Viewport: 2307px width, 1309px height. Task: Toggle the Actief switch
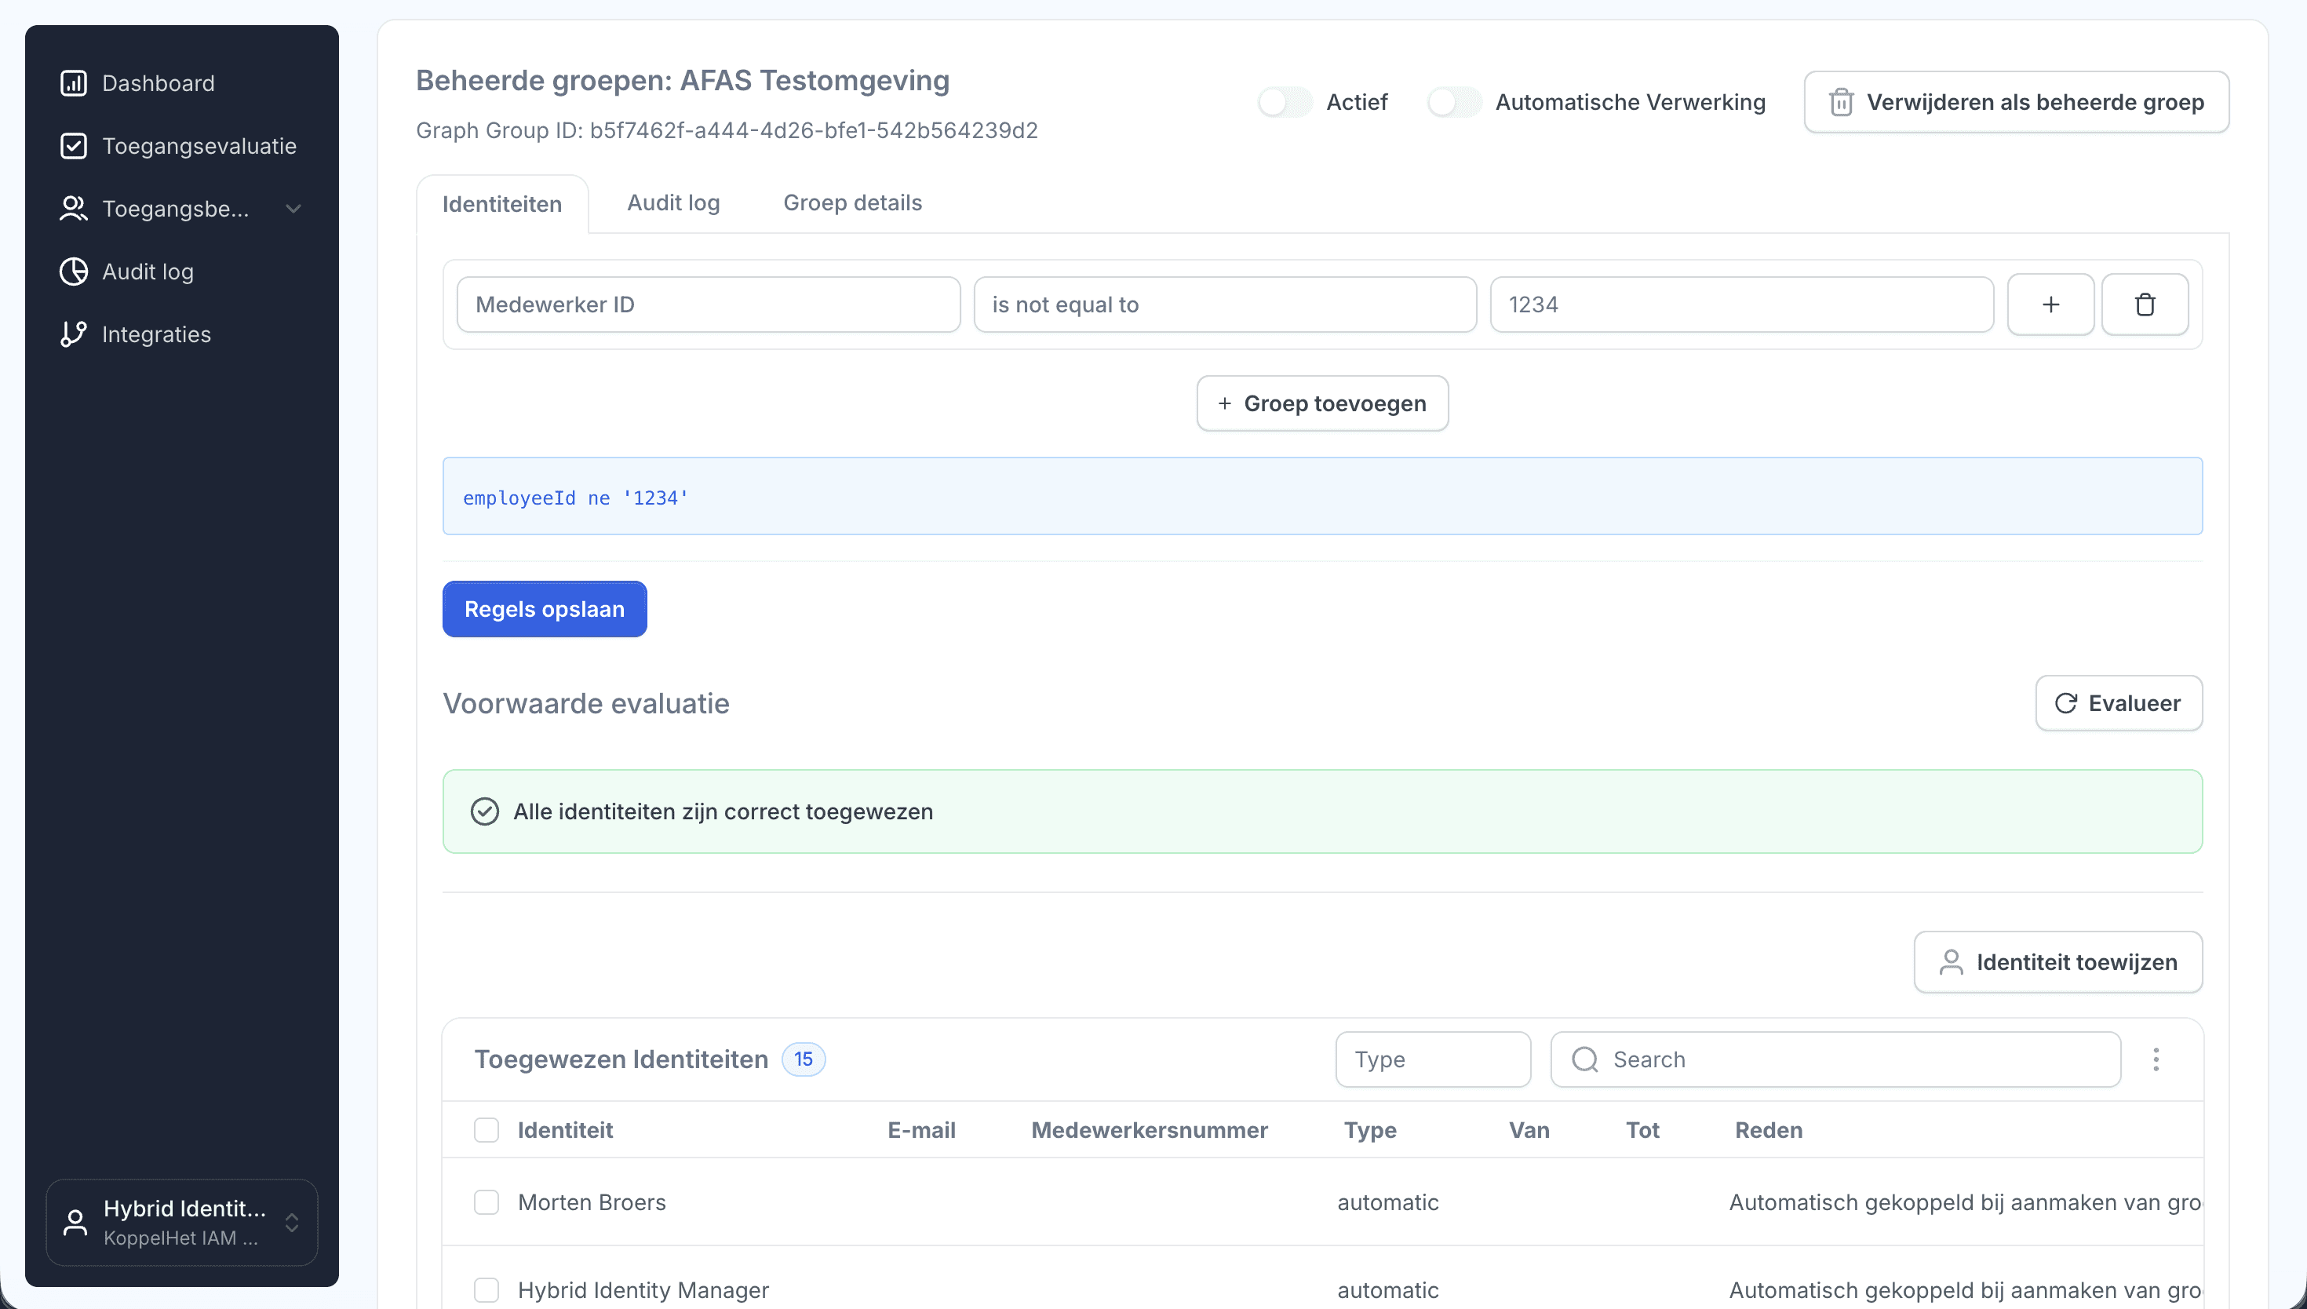1285,101
